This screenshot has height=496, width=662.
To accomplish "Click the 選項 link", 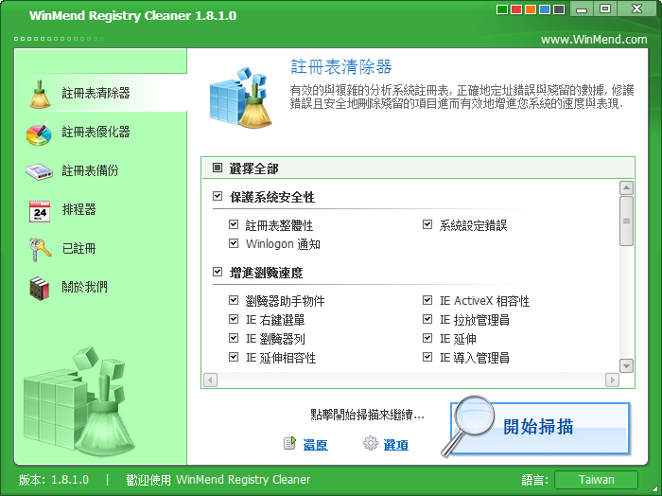I will 395,445.
